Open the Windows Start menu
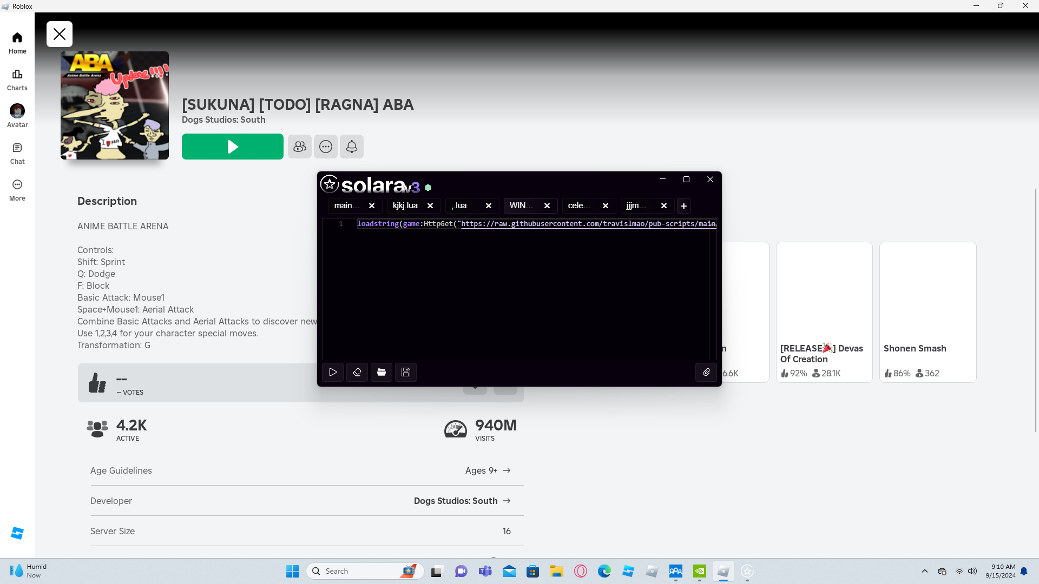The width and height of the screenshot is (1039, 584). pos(292,571)
